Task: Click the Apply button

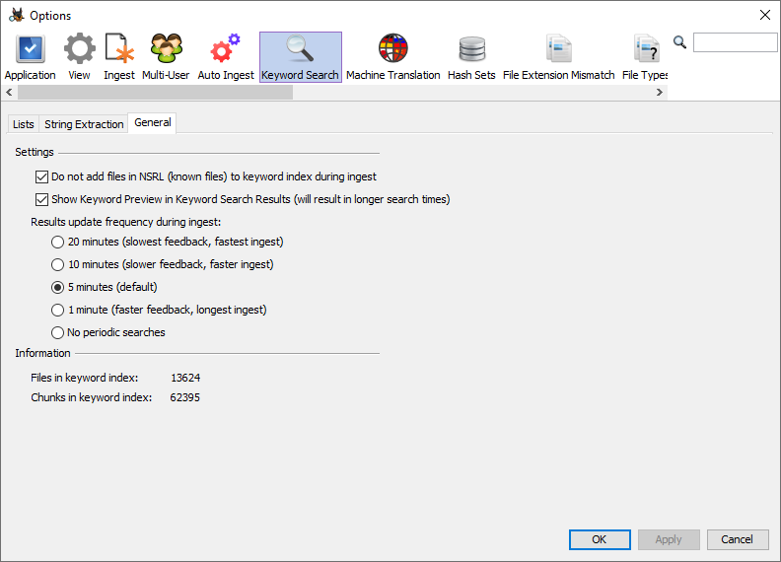Action: [669, 539]
